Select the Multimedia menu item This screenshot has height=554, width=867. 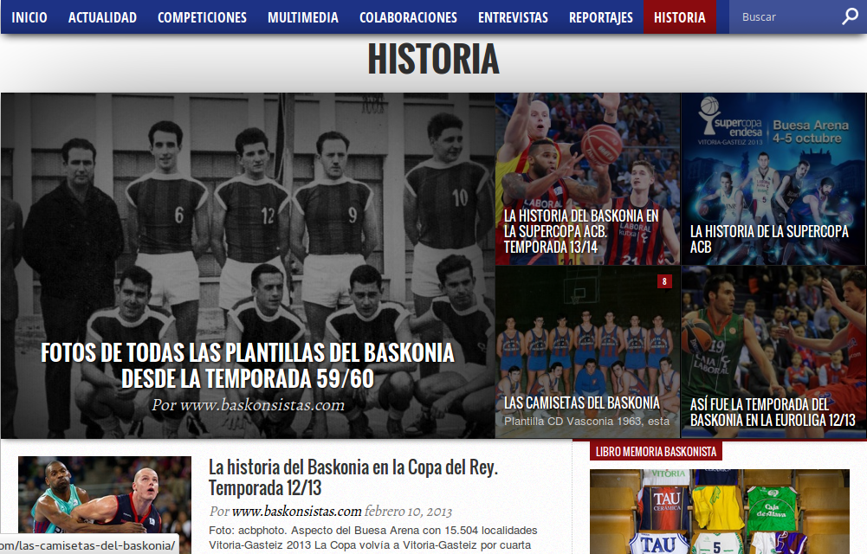pyautogui.click(x=302, y=17)
